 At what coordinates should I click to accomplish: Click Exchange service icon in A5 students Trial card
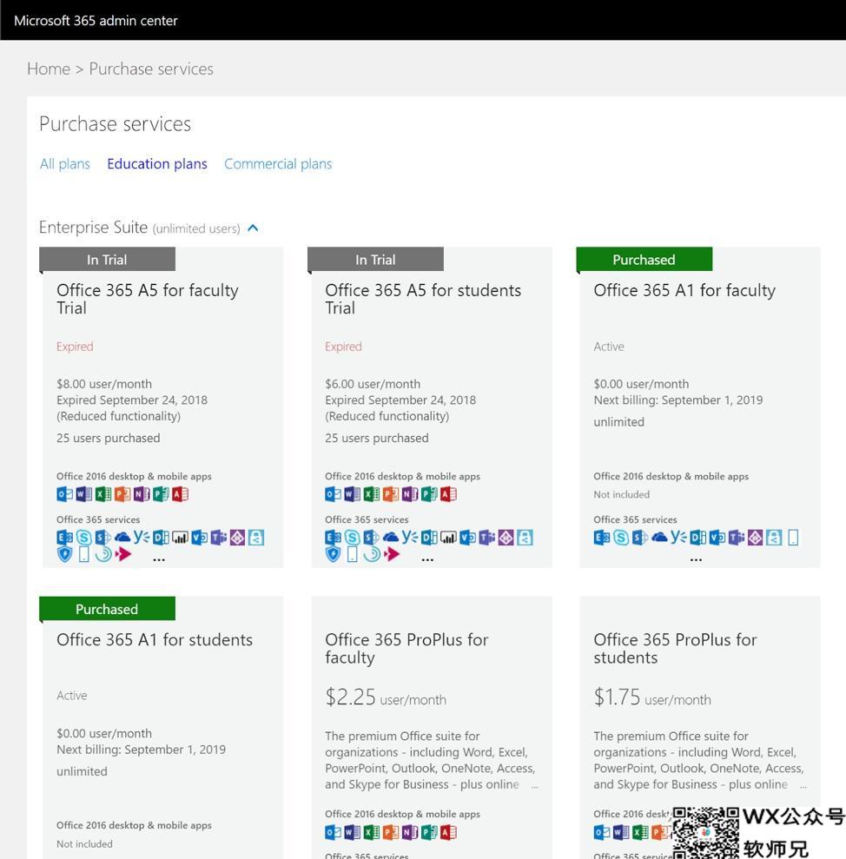[334, 538]
